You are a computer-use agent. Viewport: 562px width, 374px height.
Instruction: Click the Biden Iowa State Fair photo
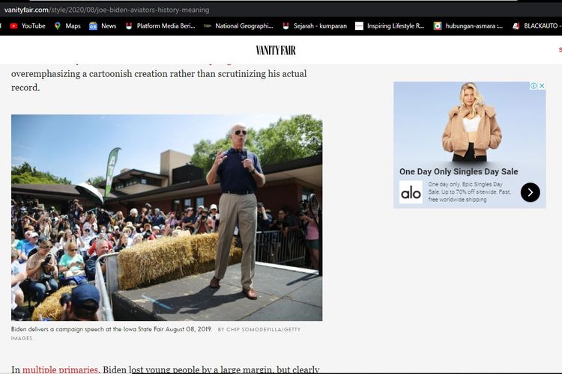(x=166, y=217)
